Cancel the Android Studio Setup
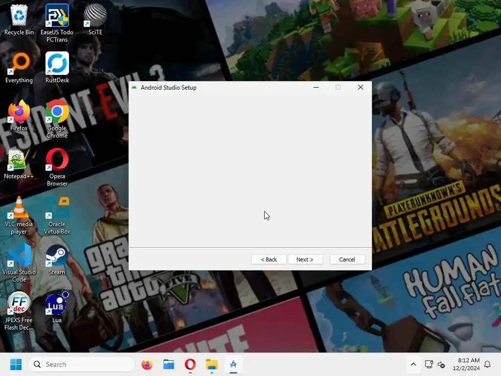Screen dimensions: 501x376 pos(347,259)
